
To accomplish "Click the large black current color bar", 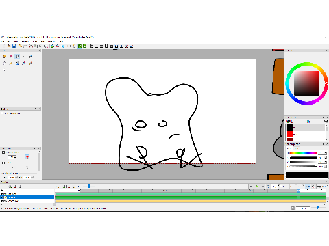I will [307, 175].
